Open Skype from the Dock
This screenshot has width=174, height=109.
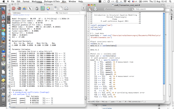coord(3,34)
